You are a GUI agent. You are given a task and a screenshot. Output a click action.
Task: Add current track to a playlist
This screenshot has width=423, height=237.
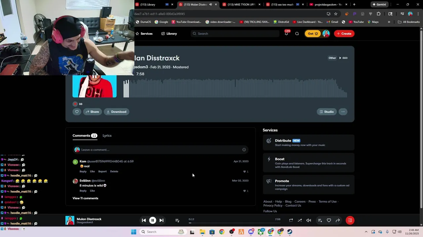(320, 220)
